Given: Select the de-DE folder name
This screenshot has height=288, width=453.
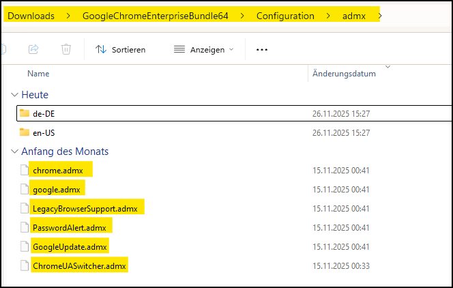Looking at the screenshot, I should [44, 114].
